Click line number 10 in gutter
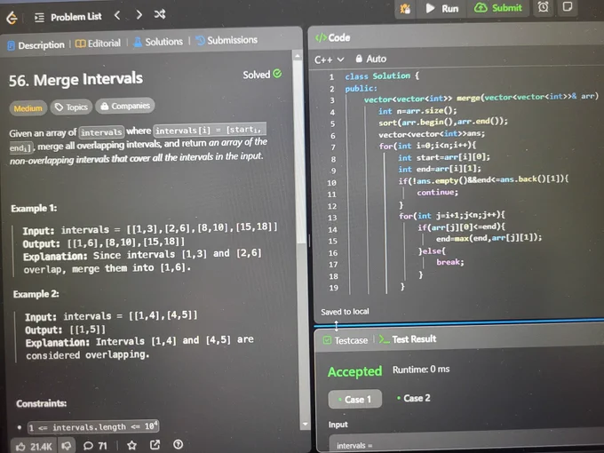Screen dimensions: 604x453 pos(331,183)
